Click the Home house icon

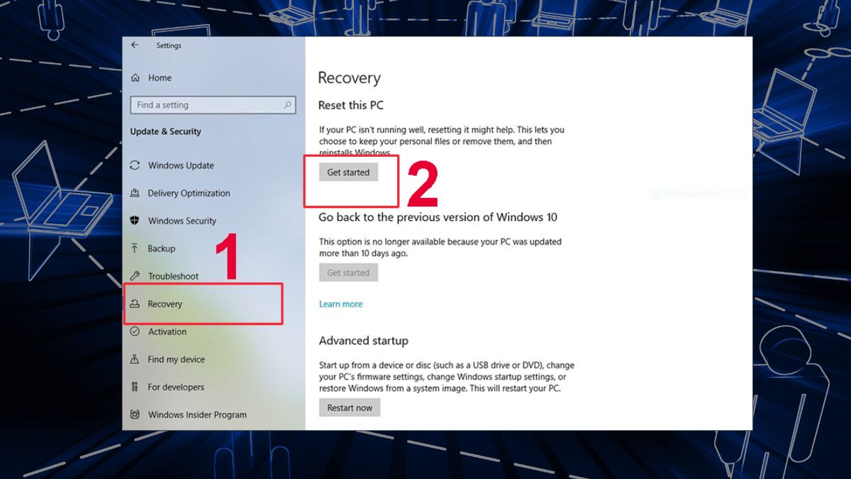point(135,77)
